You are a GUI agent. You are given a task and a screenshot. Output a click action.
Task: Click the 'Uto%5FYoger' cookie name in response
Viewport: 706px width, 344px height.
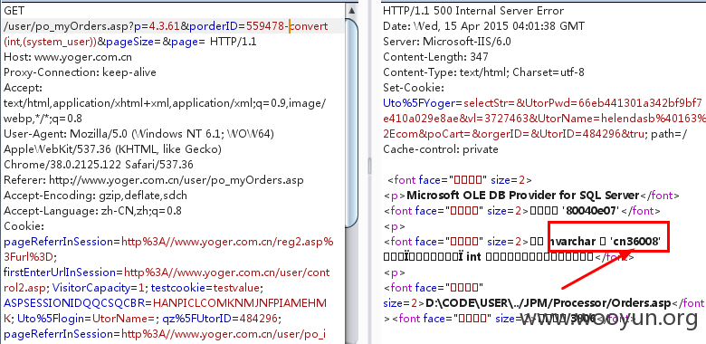[419, 103]
